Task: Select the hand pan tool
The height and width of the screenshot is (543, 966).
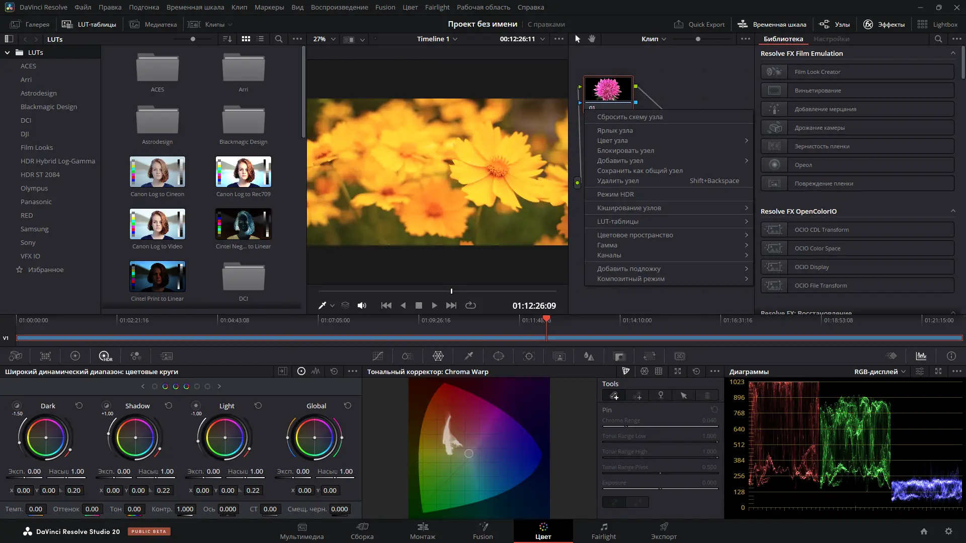Action: point(592,39)
